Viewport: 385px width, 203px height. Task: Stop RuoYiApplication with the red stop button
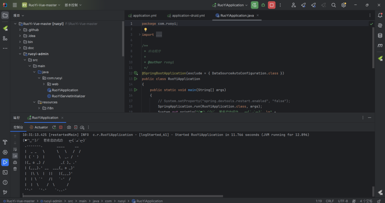[271, 5]
